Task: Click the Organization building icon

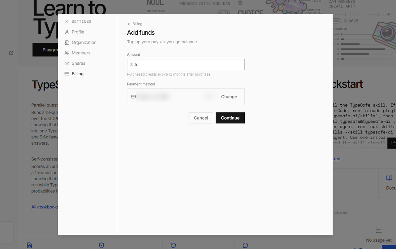Action: (x=67, y=42)
